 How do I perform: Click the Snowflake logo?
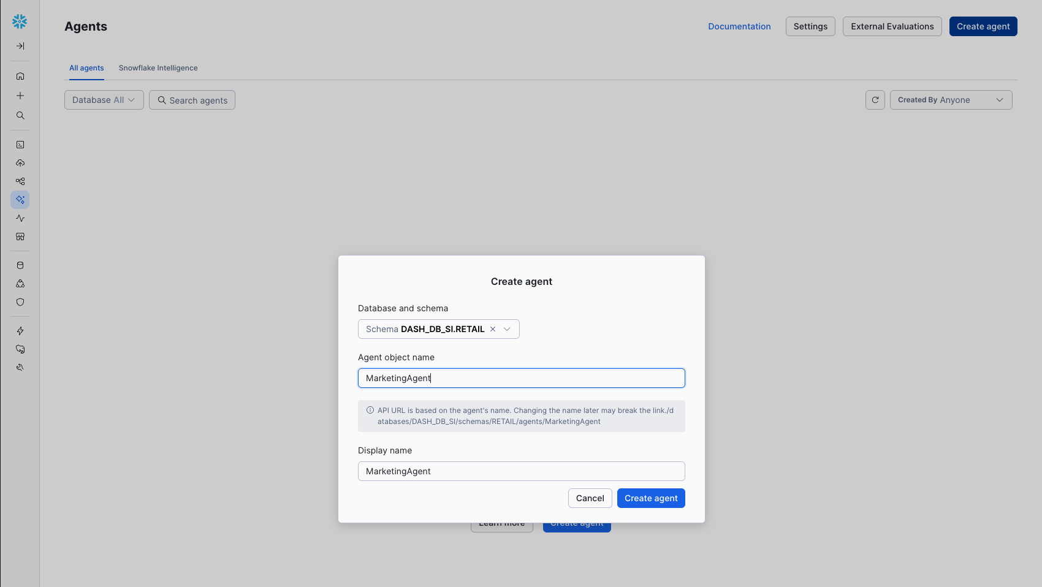click(20, 21)
